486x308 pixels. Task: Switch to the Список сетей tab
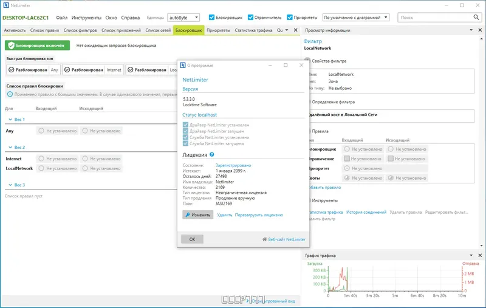point(158,30)
